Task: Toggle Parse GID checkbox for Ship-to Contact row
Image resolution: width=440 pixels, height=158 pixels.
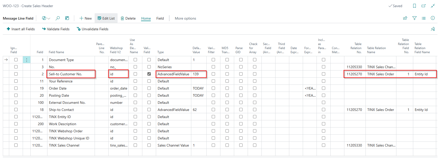Action: point(241,110)
